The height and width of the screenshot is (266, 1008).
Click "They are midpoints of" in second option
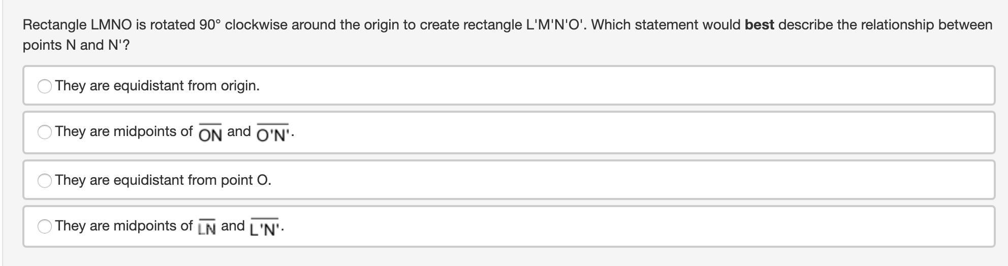[x=124, y=131]
